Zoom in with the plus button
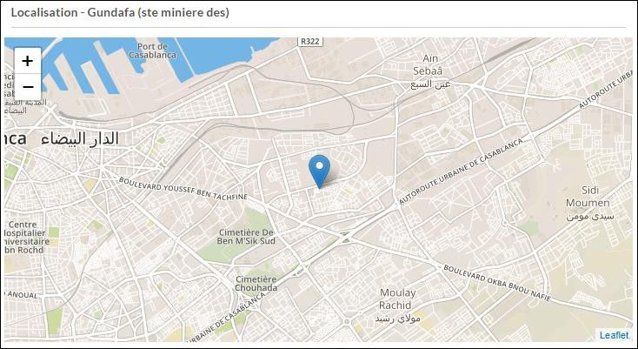The height and width of the screenshot is (349, 638). (27, 61)
